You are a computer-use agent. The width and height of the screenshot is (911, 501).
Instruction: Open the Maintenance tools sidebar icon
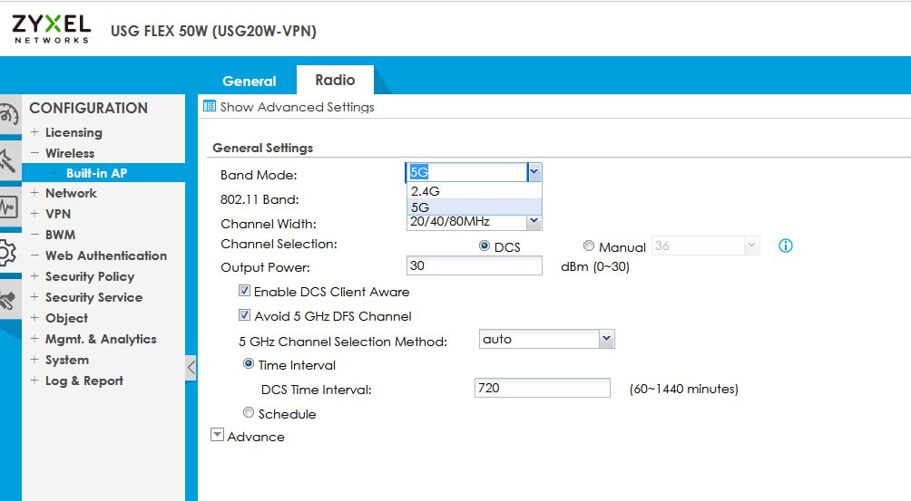[x=8, y=299]
